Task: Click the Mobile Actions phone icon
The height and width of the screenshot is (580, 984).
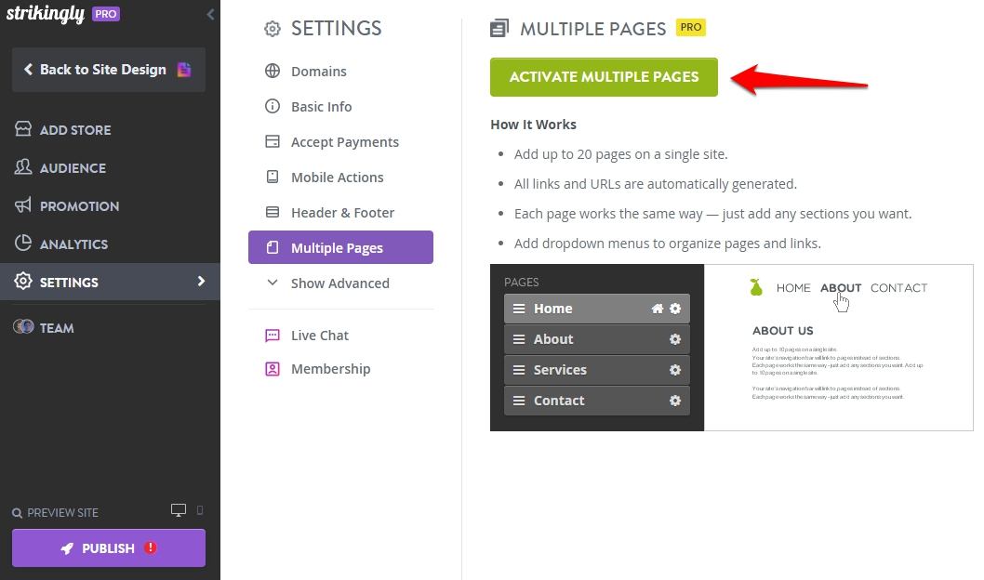Action: coord(272,177)
